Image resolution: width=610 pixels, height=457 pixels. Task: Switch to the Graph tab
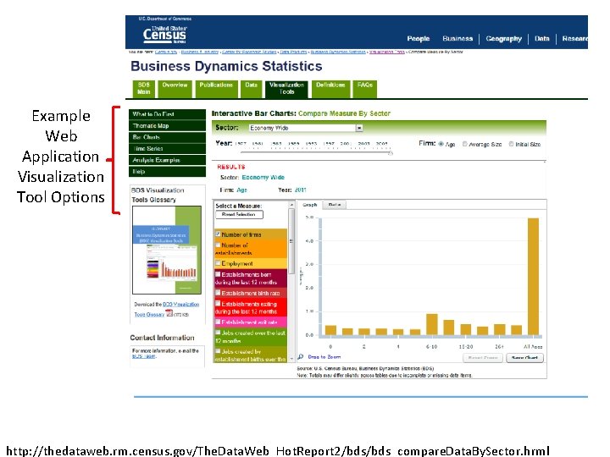pos(310,205)
